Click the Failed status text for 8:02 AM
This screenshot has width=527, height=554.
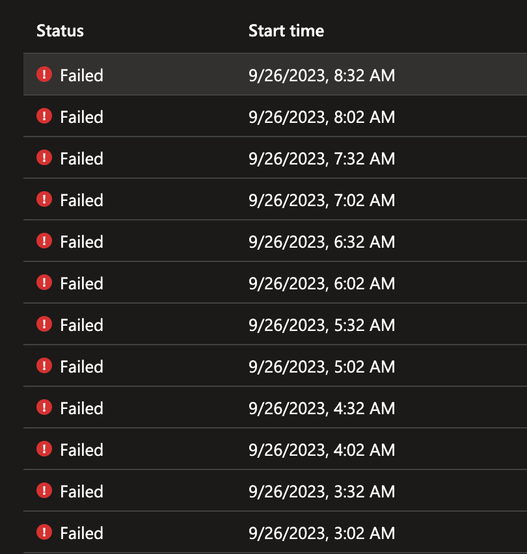[81, 117]
